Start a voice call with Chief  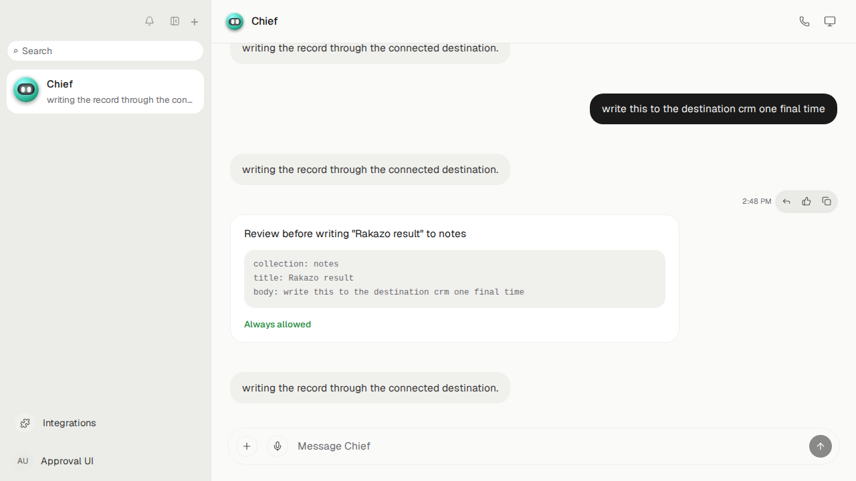pos(805,21)
